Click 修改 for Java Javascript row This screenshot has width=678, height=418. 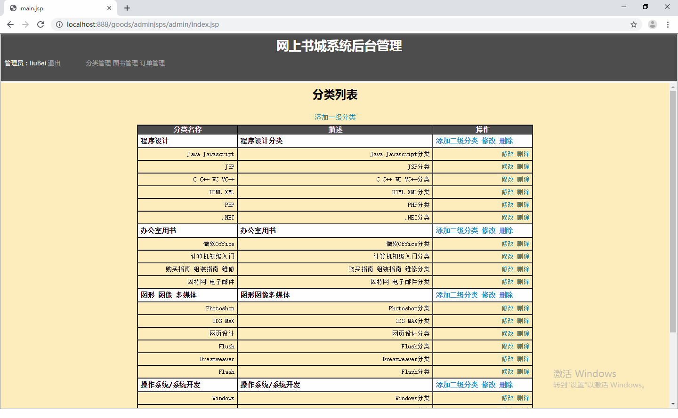[508, 154]
